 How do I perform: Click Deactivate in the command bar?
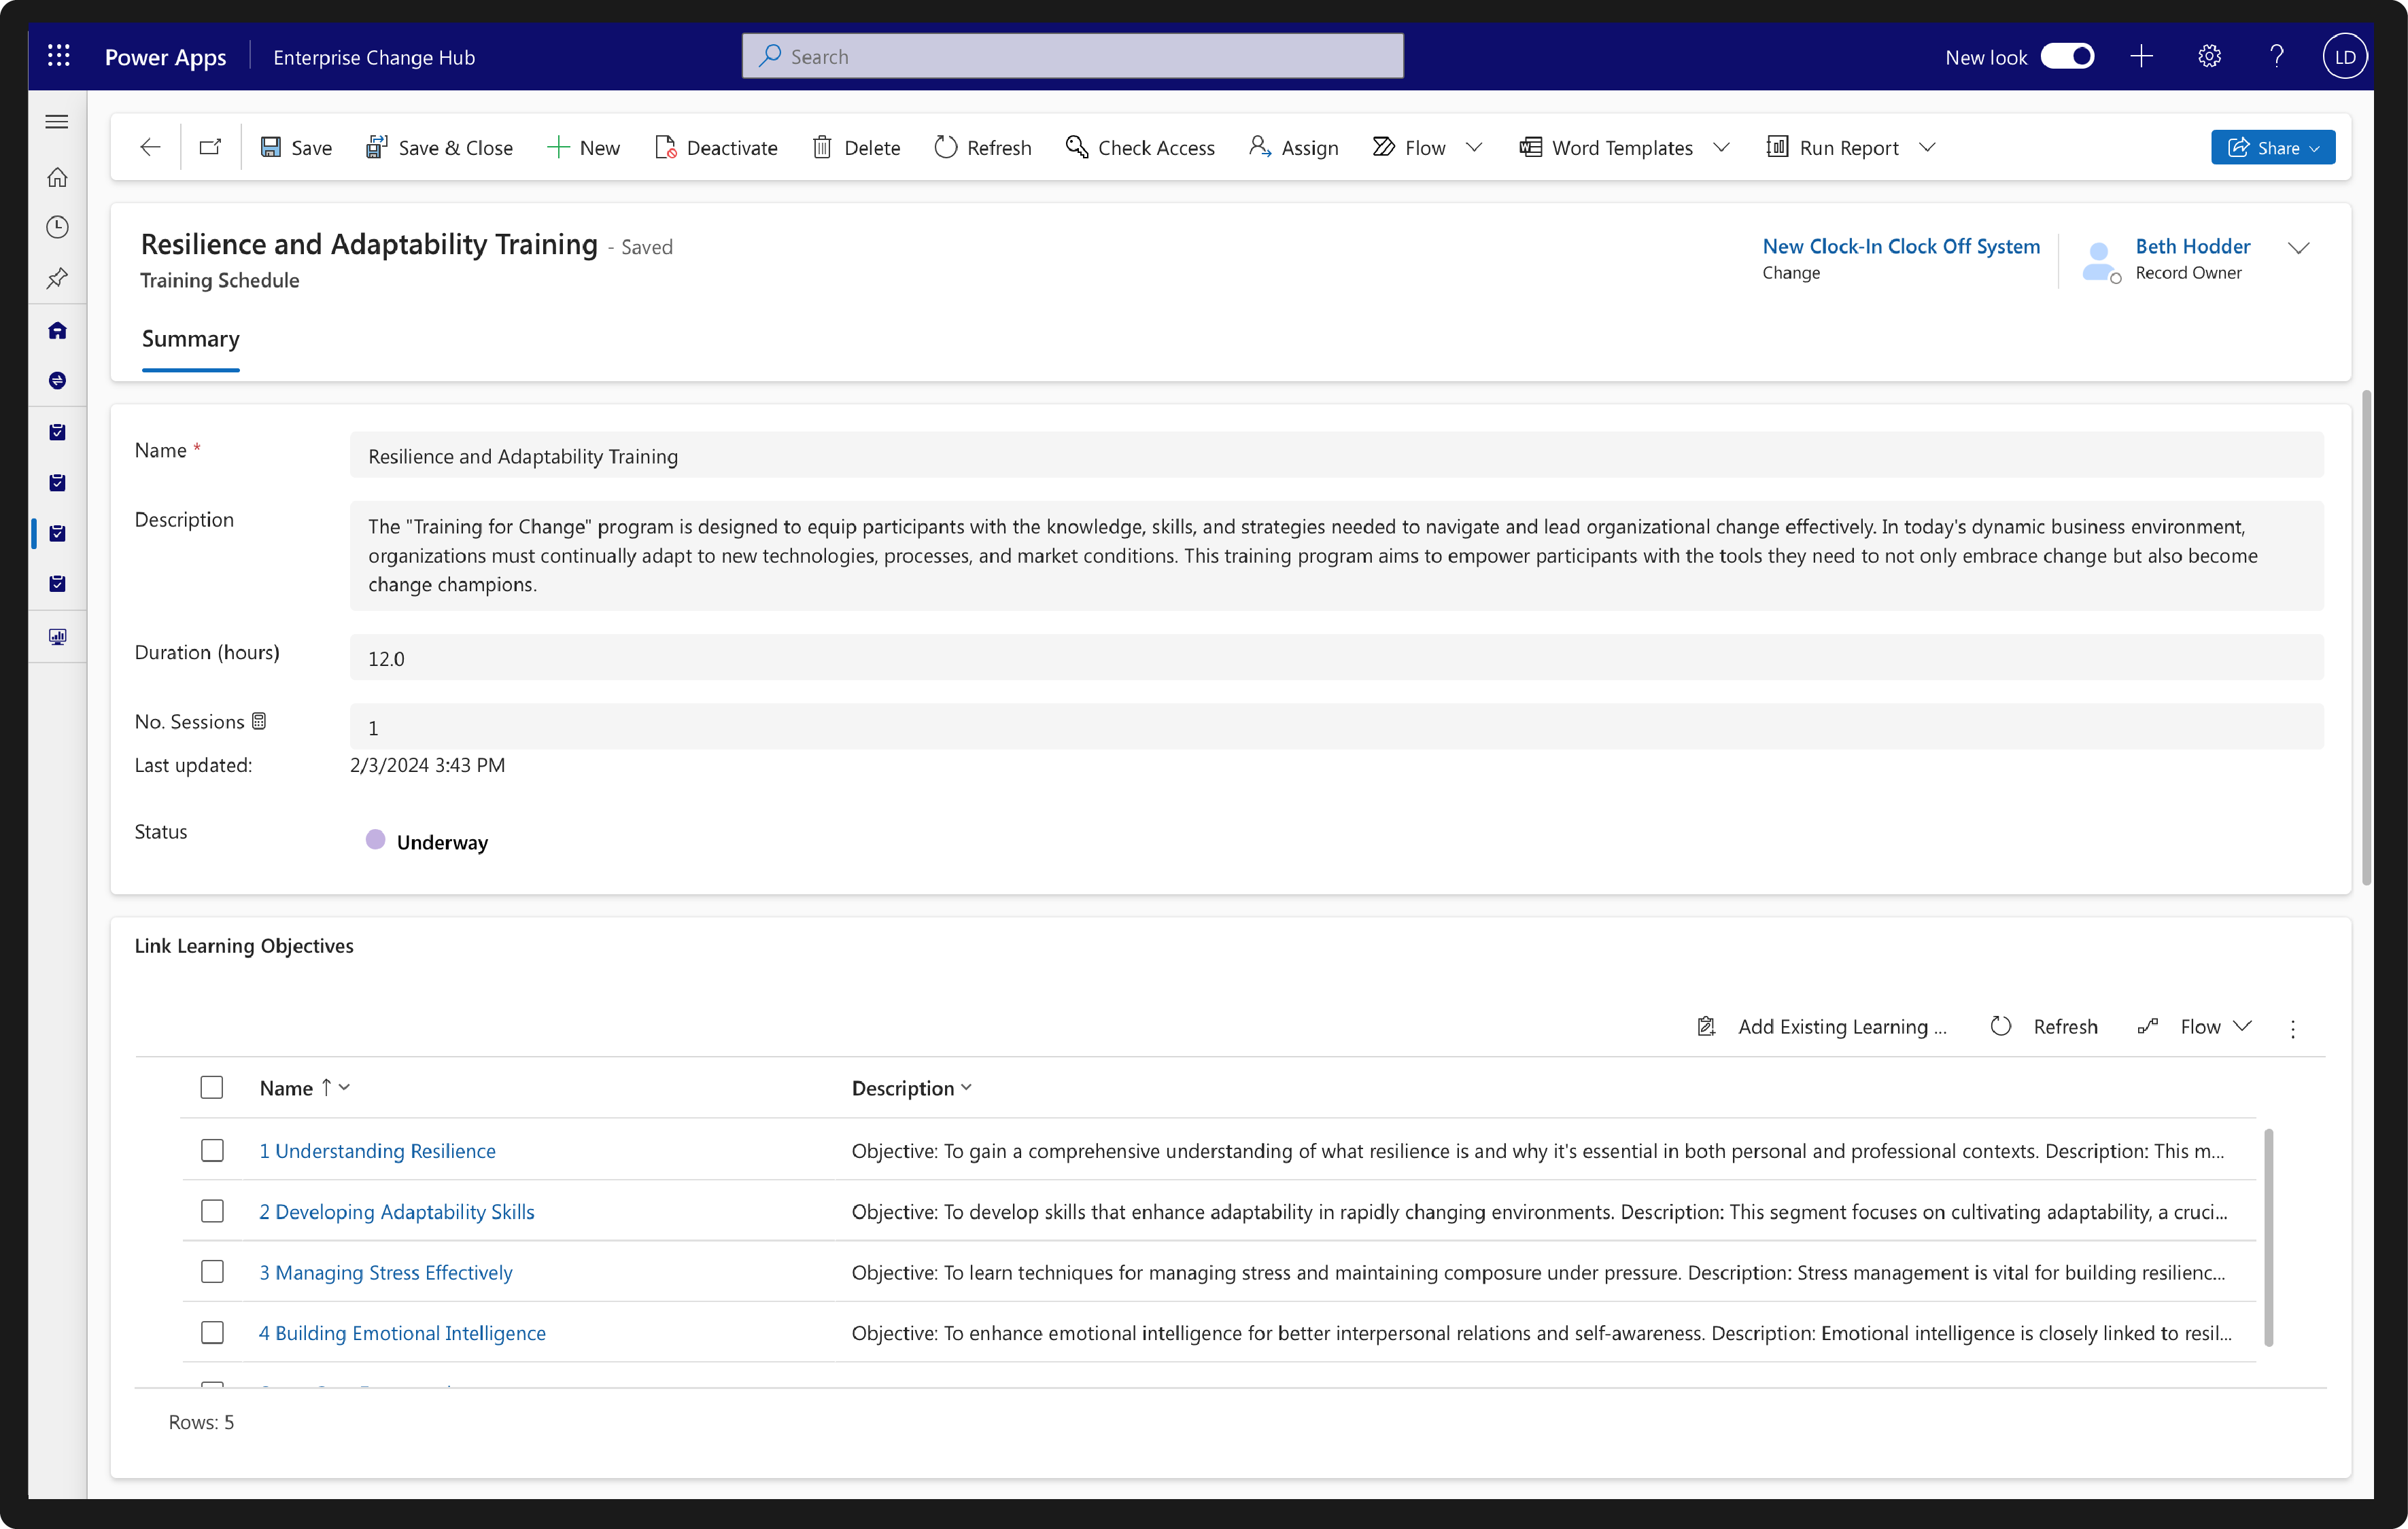coord(716,148)
